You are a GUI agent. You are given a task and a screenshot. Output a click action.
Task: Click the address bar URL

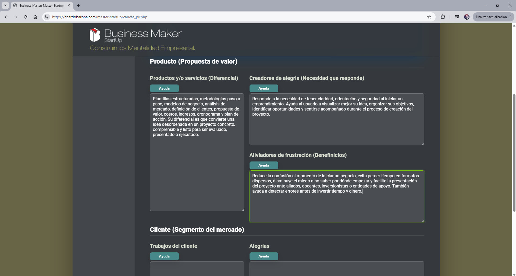[x=100, y=17]
